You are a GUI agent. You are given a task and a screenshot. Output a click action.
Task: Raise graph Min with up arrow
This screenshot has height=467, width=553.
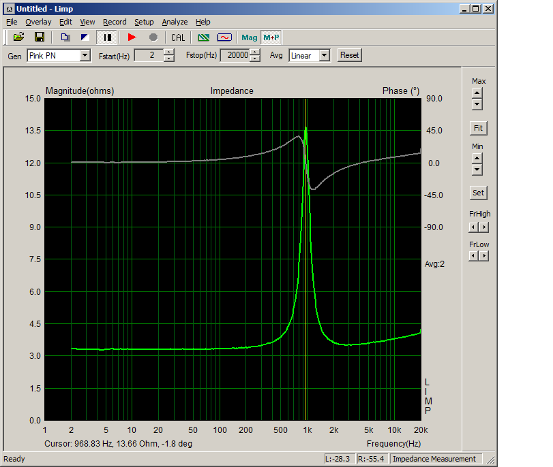point(477,158)
